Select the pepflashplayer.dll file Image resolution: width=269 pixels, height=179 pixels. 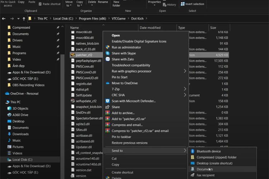[88, 61]
